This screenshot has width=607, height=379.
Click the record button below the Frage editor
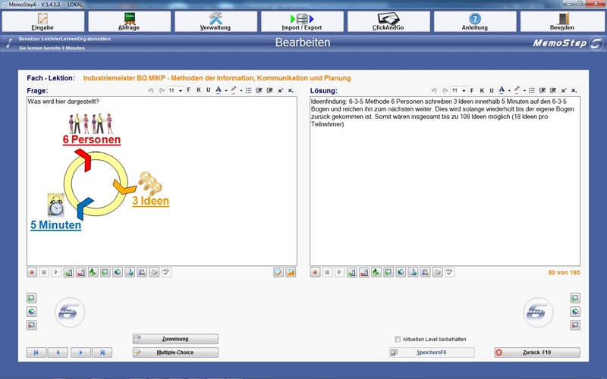(x=32, y=272)
